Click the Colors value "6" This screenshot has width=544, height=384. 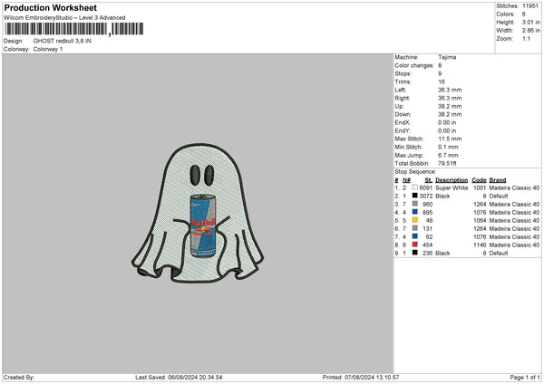click(x=524, y=14)
